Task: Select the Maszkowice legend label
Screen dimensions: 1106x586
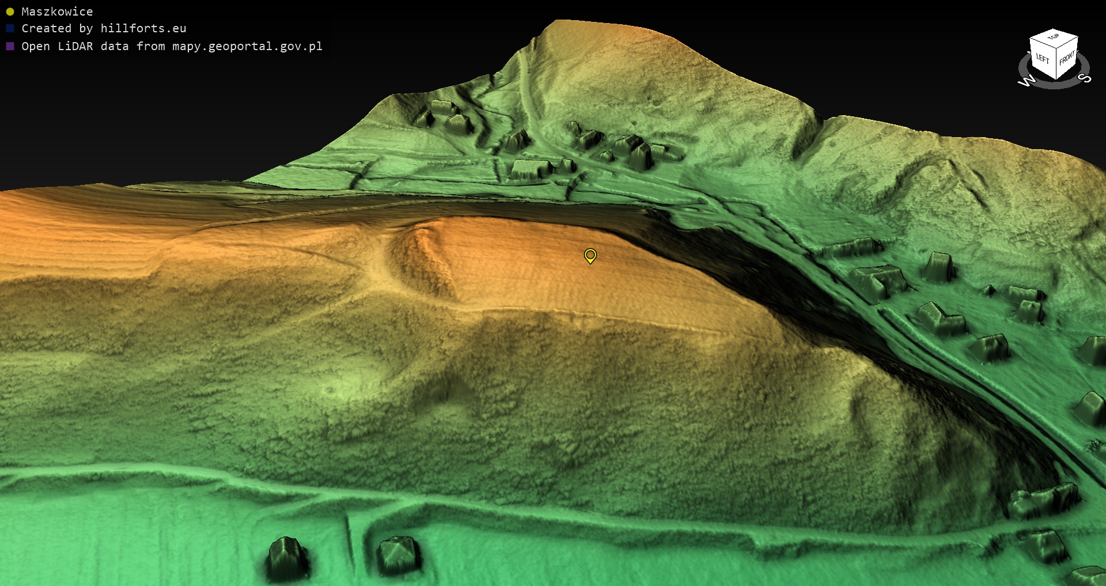Action: coord(57,12)
